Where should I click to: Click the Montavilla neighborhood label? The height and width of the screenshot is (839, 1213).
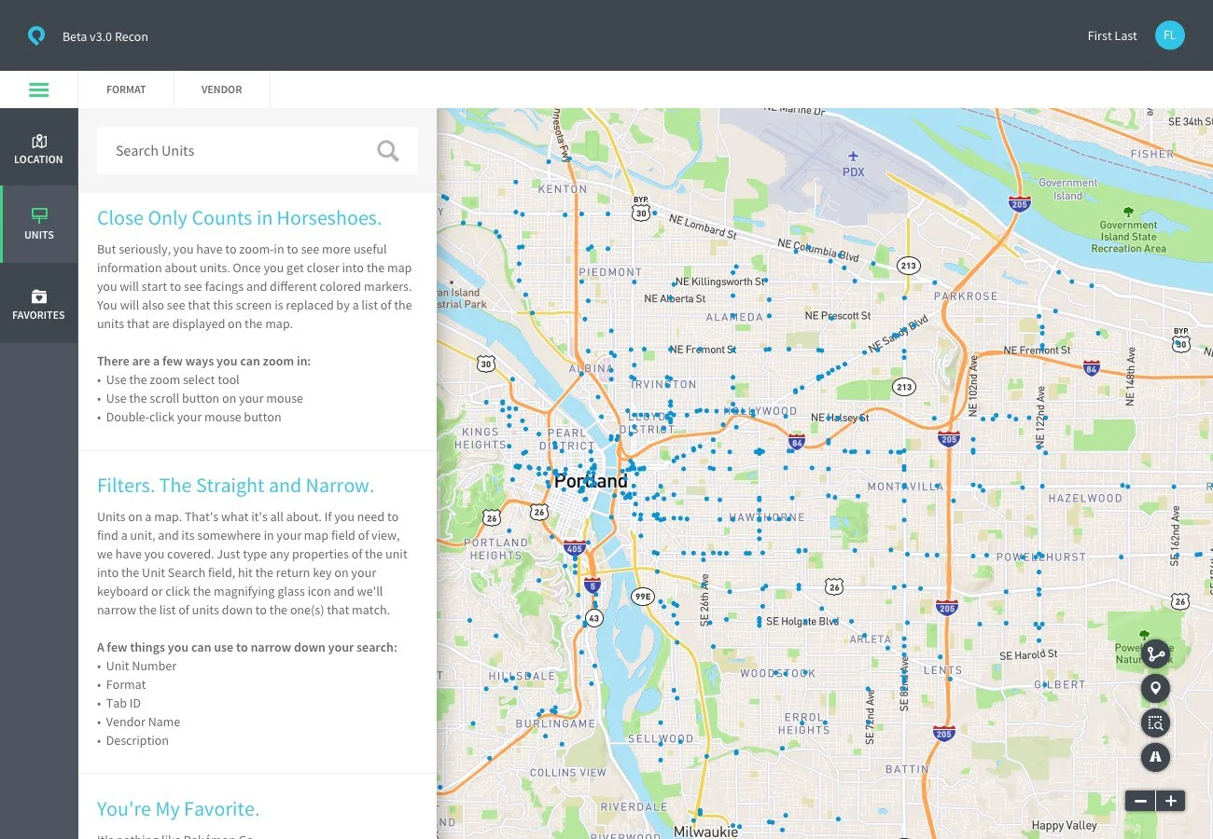(905, 487)
